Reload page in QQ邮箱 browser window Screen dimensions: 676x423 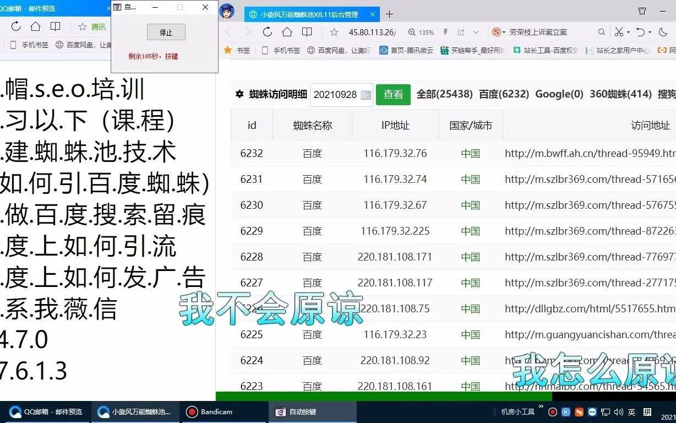[x=15, y=26]
